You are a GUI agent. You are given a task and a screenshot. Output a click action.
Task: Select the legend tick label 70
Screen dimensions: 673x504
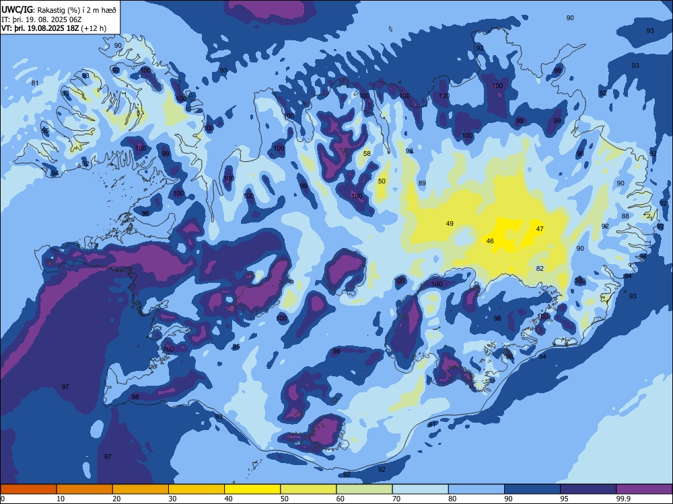pos(396,499)
